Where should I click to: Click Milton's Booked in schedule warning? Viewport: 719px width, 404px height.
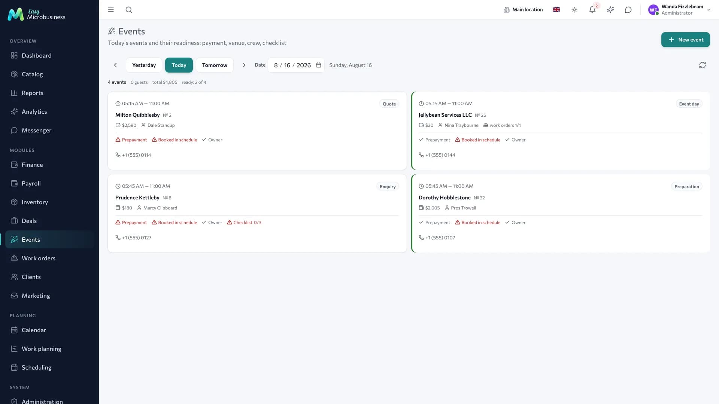point(174,140)
